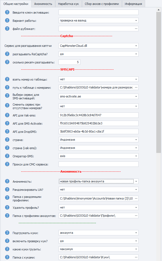Viewport: 162px width, 261px height.
Task: Click help icon beside Папка с куками
Action: click(7, 257)
